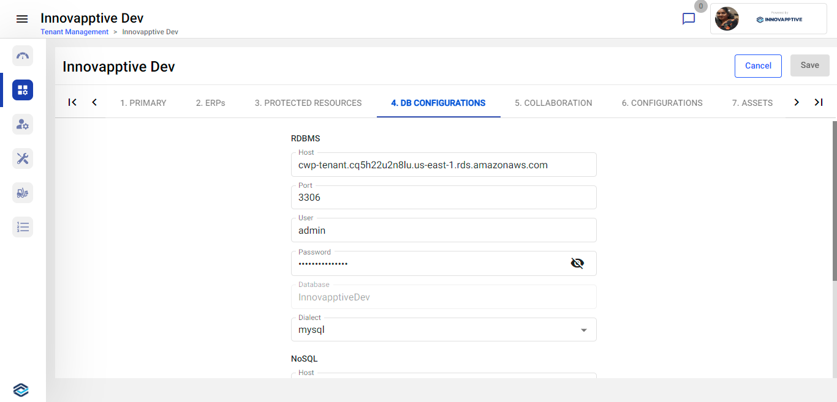Screen dimensions: 837x402
Task: Switch to the 7. ASSETS tab
Action: [752, 103]
